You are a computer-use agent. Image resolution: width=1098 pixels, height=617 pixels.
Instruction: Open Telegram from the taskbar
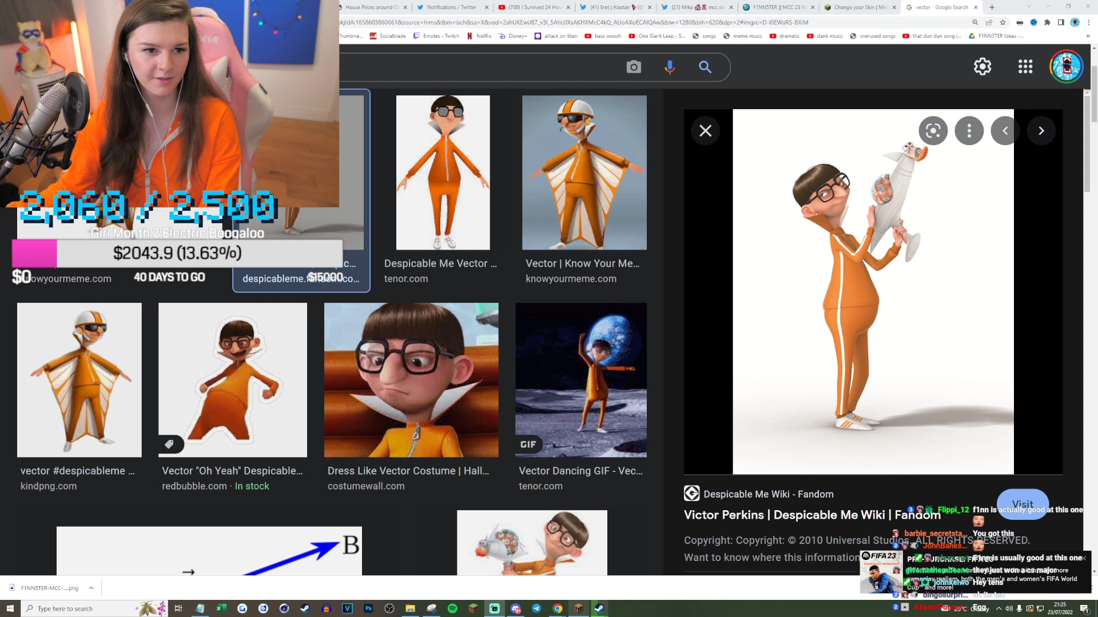pyautogui.click(x=536, y=608)
